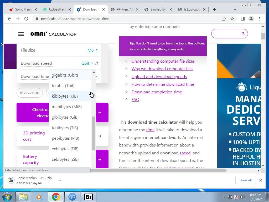Click the Omni Calculator logo
The height and width of the screenshot is (202, 269).
[53, 34]
